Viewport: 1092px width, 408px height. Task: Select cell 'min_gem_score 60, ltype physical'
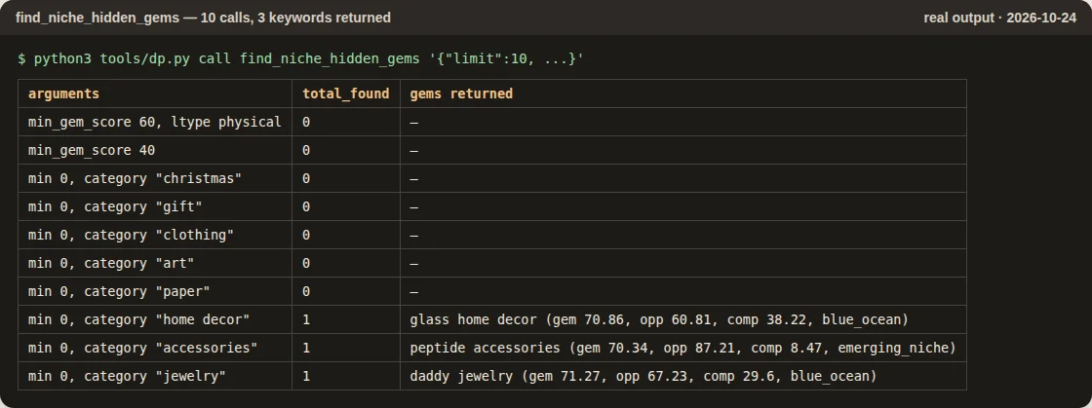click(x=155, y=122)
